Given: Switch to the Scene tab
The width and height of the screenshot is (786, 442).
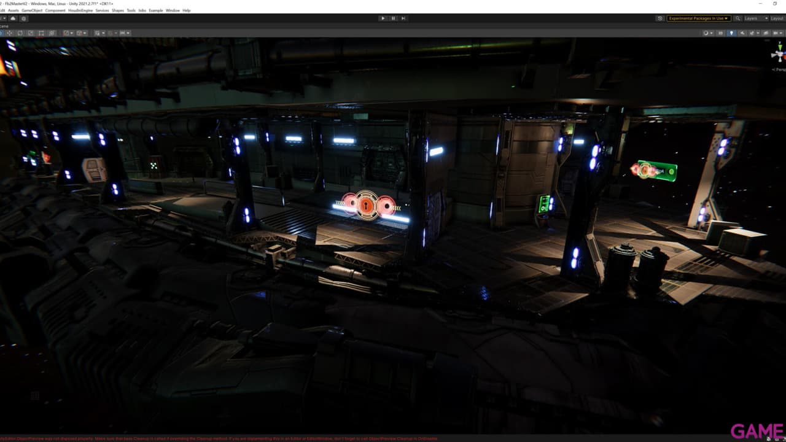Looking at the screenshot, I should click(3, 26).
